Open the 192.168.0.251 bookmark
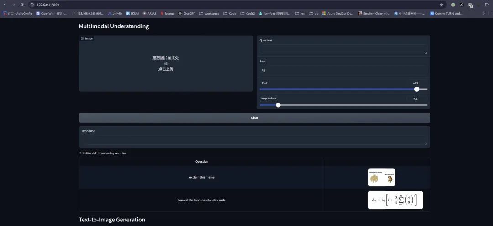Viewport: 493px width, 226px height. pos(88,14)
